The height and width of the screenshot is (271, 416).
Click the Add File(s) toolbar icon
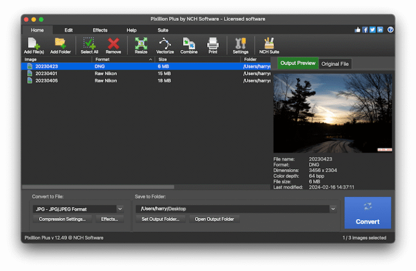34,46
